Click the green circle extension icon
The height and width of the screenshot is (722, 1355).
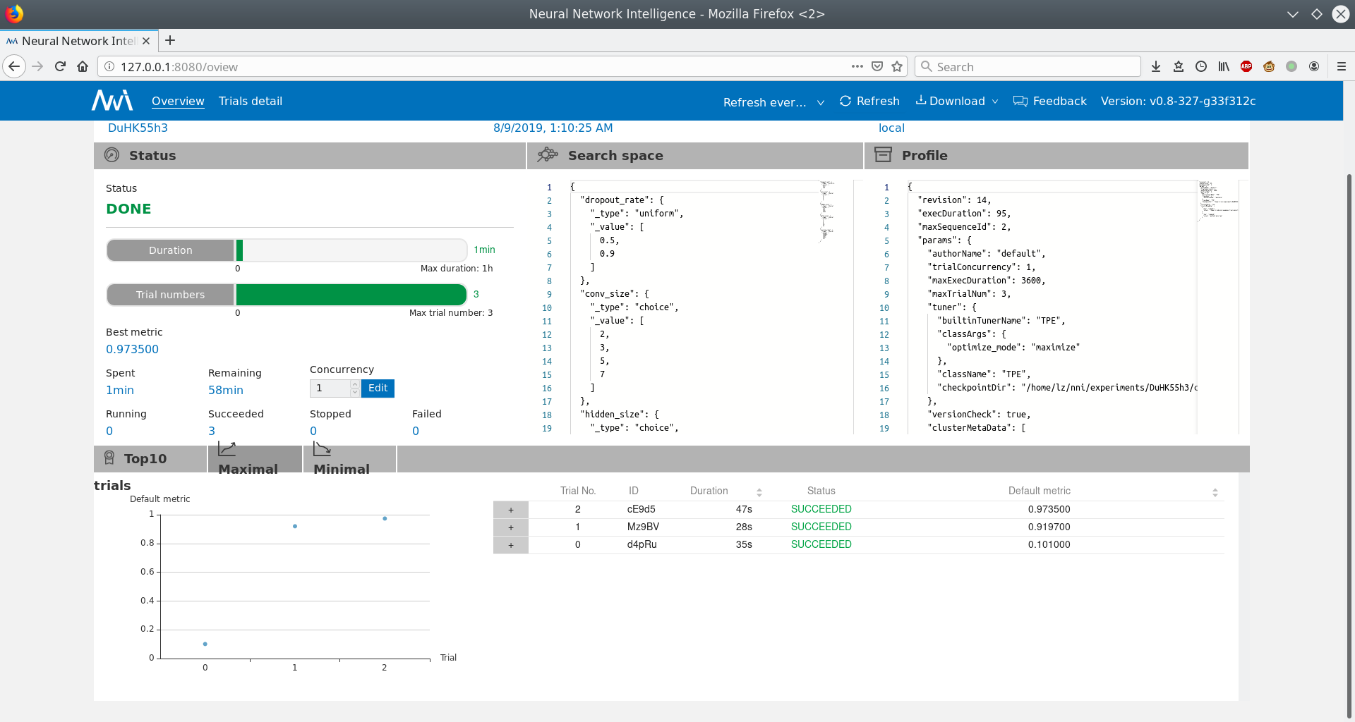[1291, 66]
